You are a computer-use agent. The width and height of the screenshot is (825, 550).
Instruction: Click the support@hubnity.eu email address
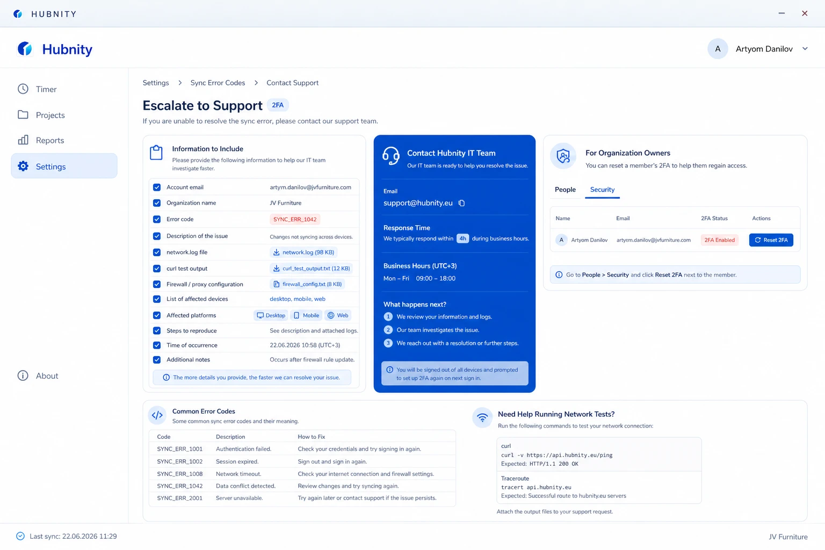[418, 203]
